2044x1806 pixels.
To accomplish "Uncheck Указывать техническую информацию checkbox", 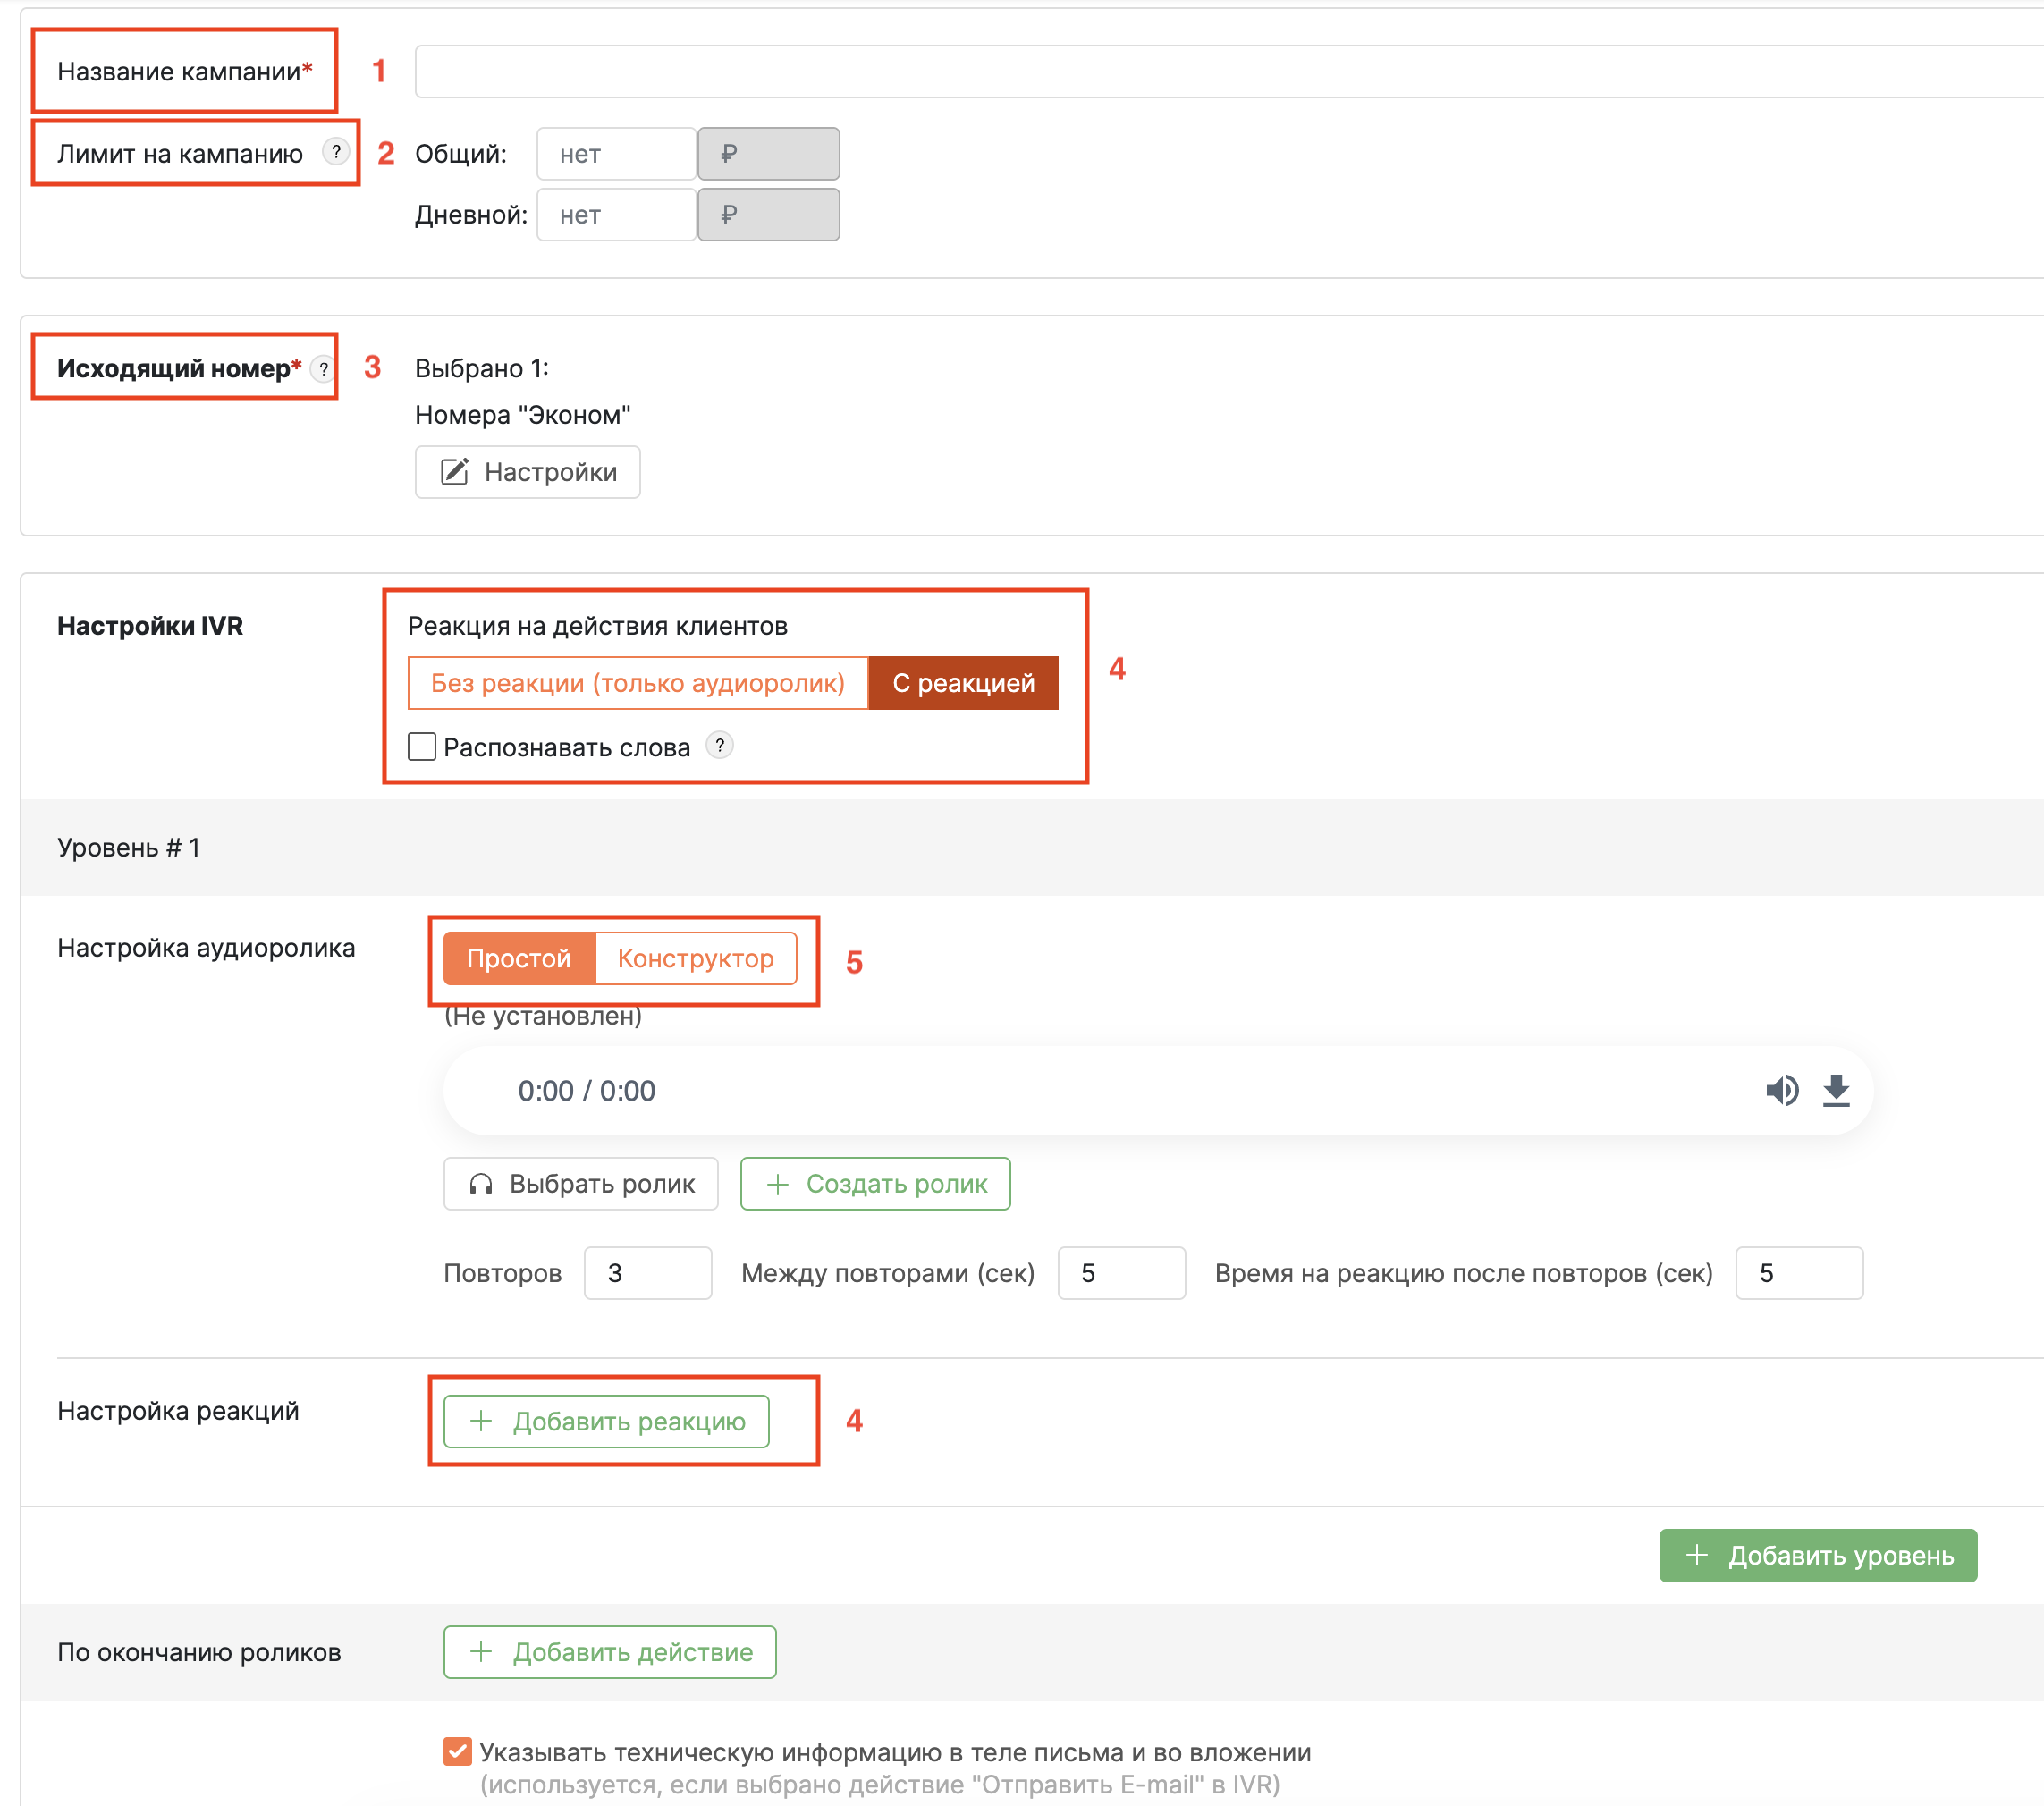I will coord(458,1751).
